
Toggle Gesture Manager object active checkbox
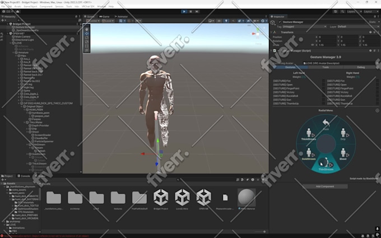(x=280, y=22)
